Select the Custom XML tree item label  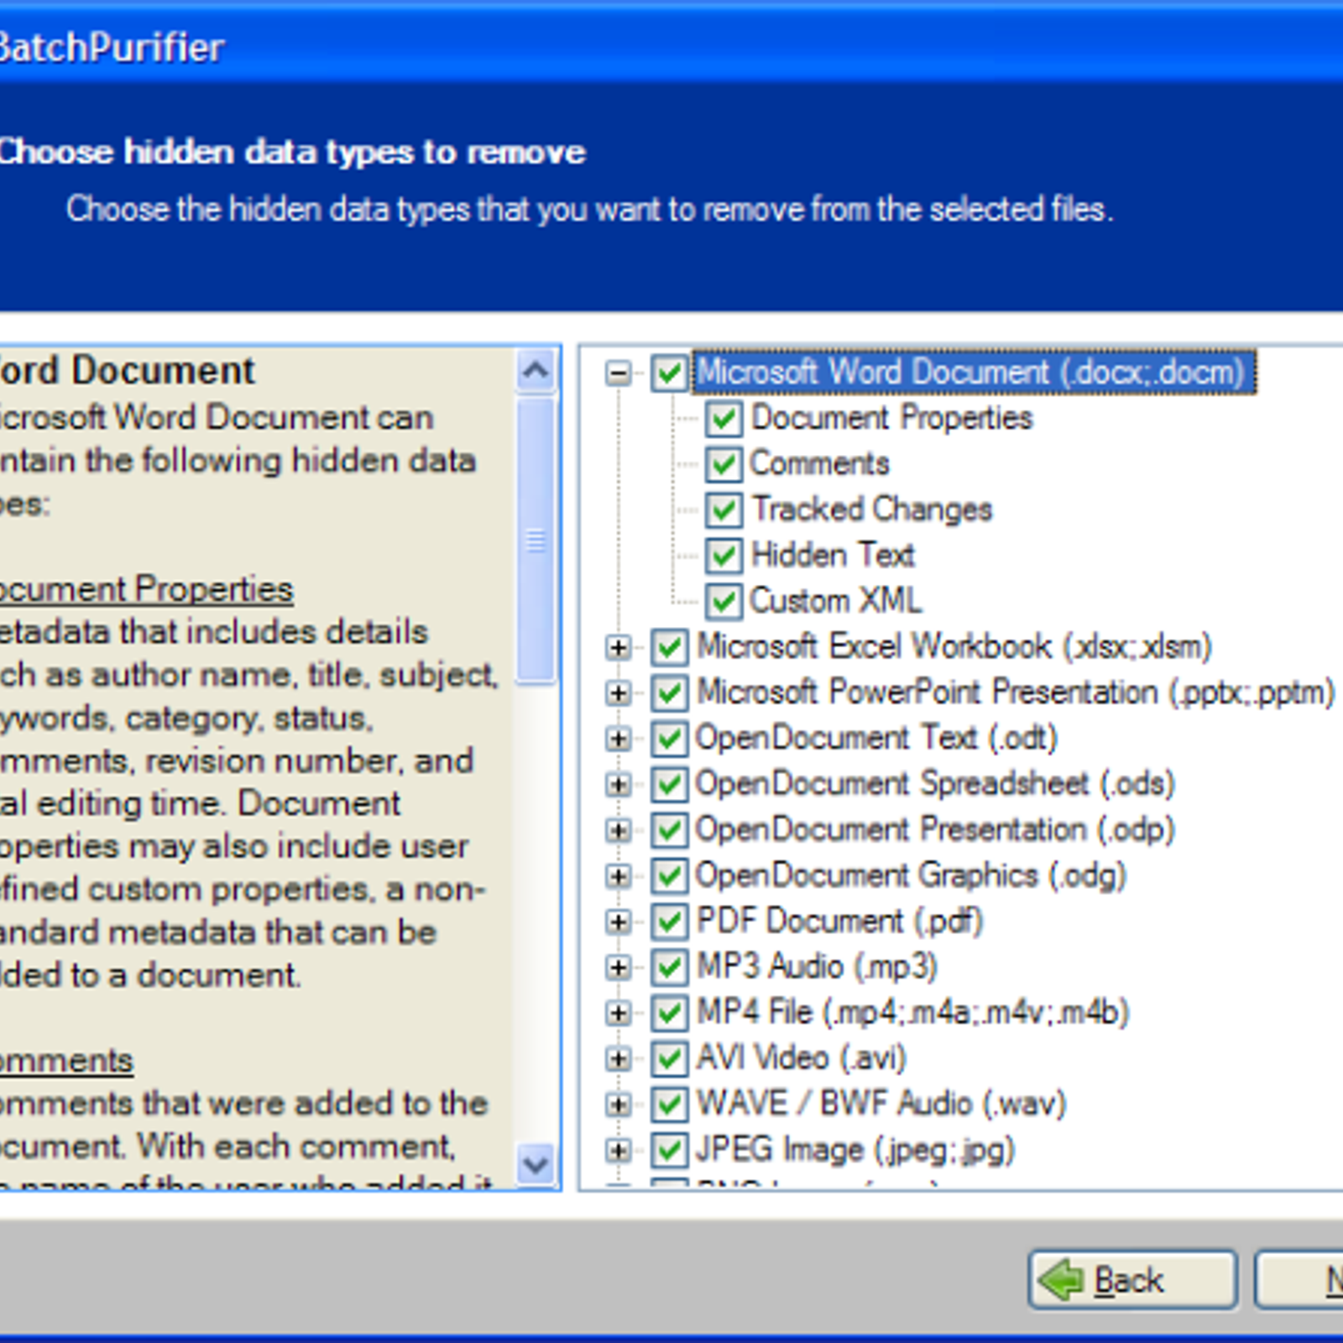coord(836,601)
